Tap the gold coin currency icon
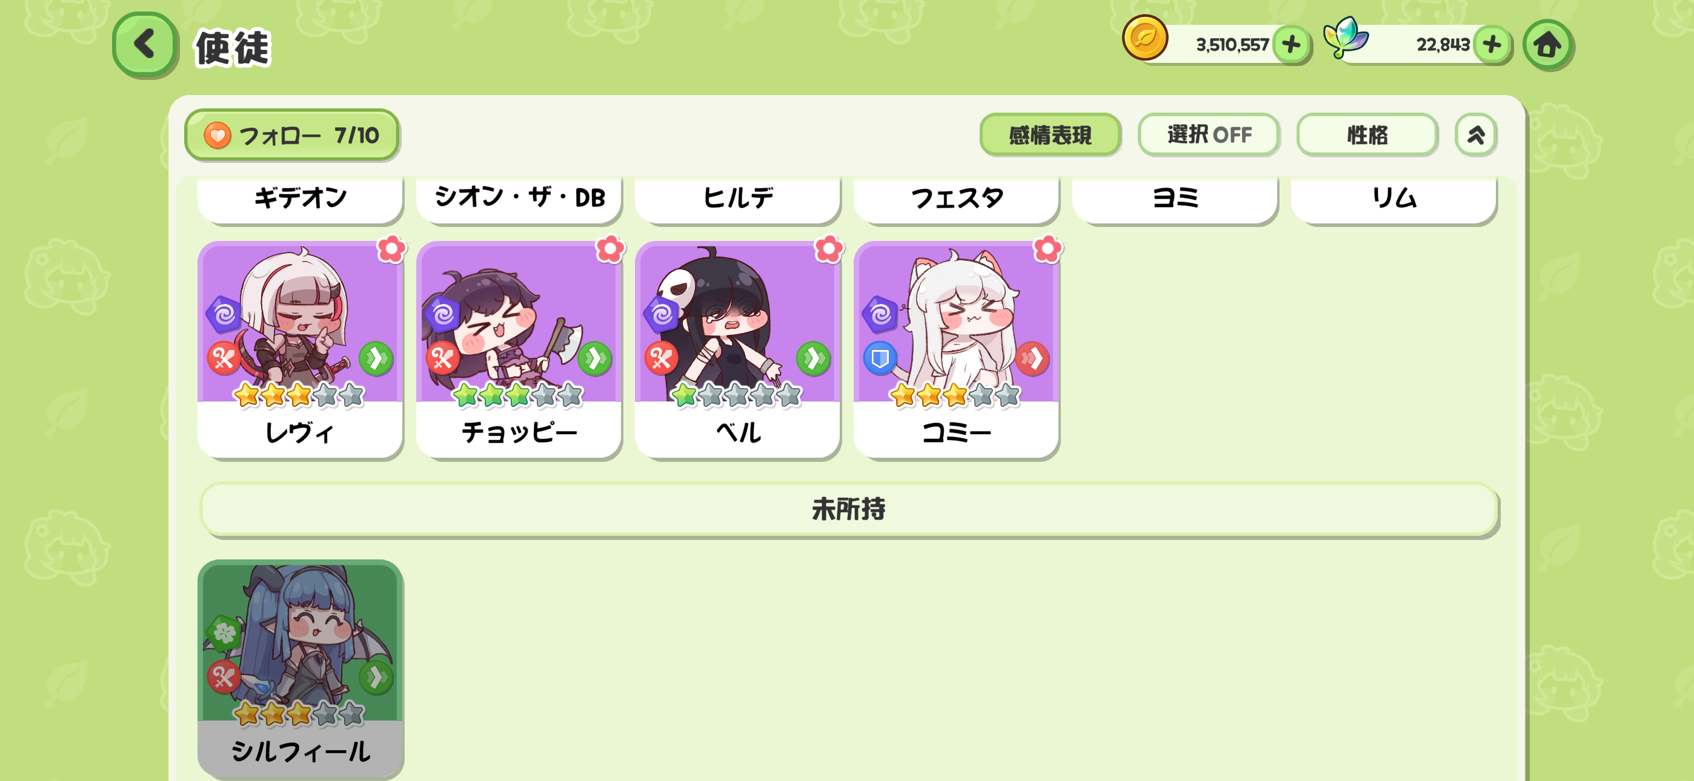Image resolution: width=1694 pixels, height=781 pixels. 1145,38
